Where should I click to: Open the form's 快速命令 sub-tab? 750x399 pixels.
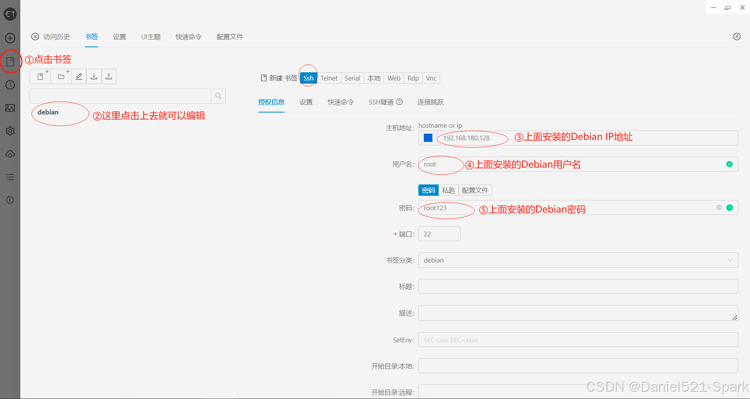(341, 102)
